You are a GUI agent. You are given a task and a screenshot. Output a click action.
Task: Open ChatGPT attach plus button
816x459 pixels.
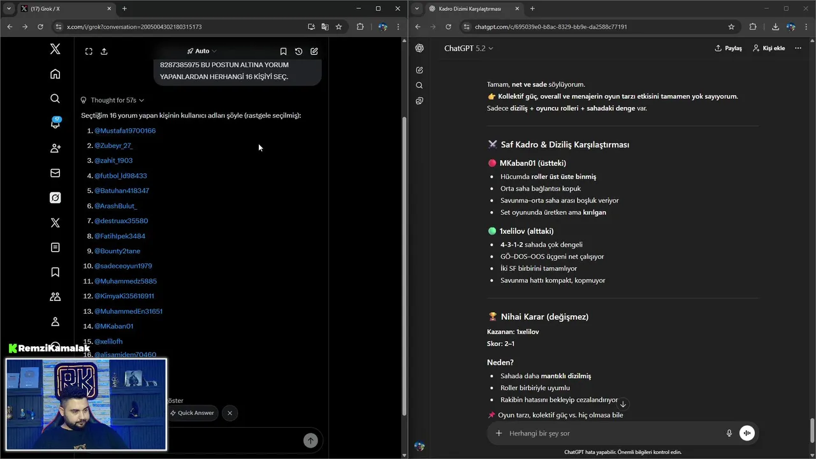499,433
